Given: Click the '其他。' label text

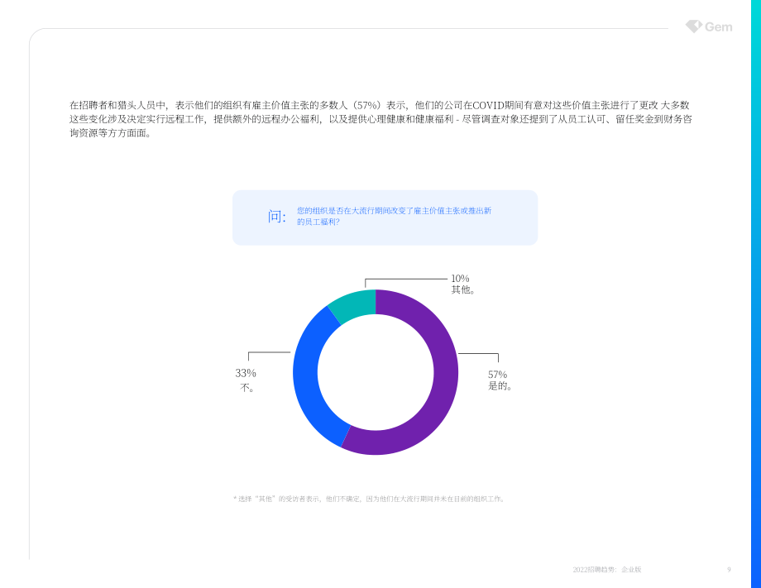Looking at the screenshot, I should (463, 289).
